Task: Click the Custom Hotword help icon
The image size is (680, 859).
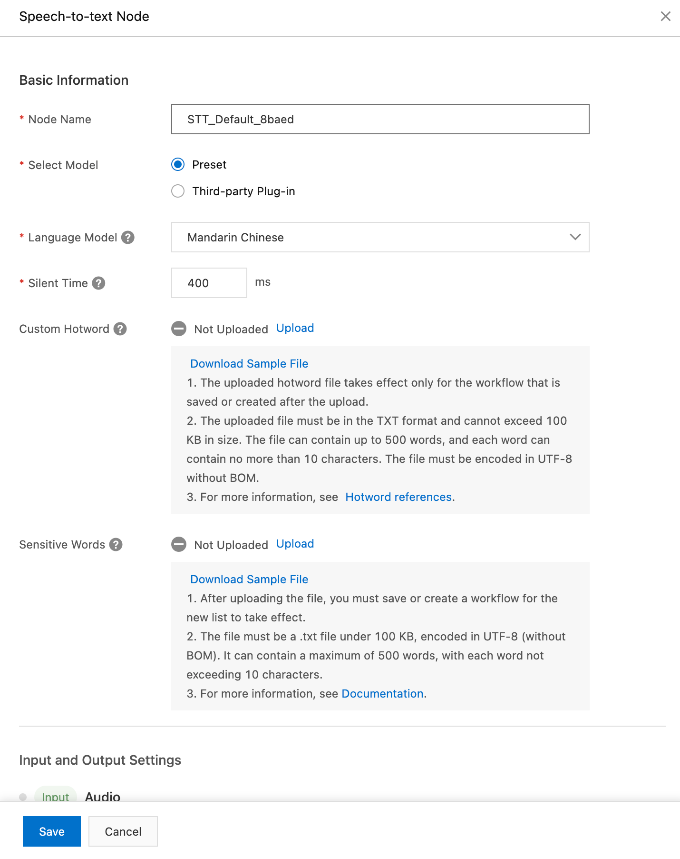Action: point(120,329)
